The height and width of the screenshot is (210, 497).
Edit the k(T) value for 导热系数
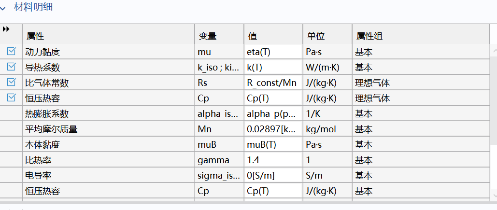[273, 68]
